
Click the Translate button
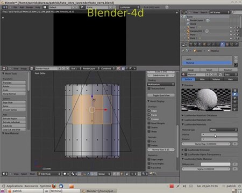pos(14,83)
